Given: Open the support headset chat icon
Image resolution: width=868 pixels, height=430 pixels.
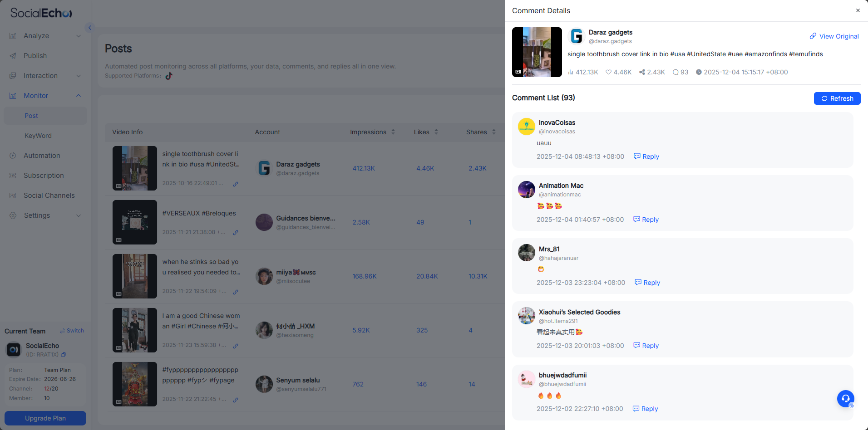Looking at the screenshot, I should click(x=845, y=399).
